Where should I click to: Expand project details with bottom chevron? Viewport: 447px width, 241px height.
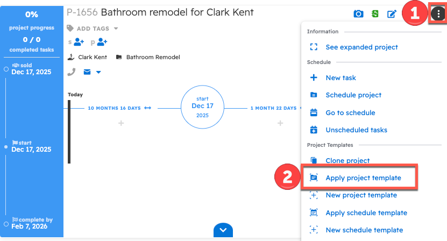[x=223, y=230]
